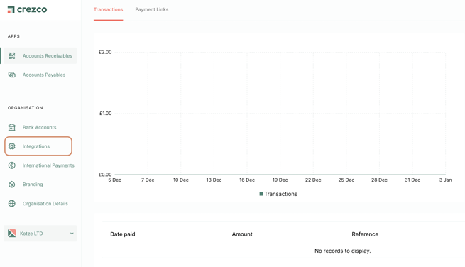This screenshot has height=267, width=465.
Task: Click the APPS section heading
Action: 13,36
